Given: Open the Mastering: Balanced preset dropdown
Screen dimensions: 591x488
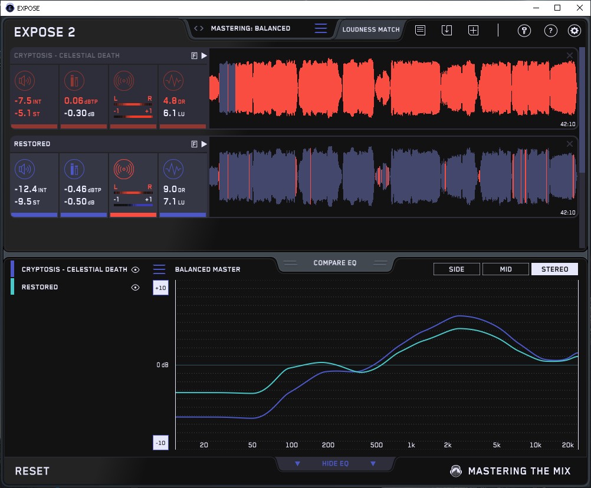Looking at the screenshot, I should pos(251,28).
